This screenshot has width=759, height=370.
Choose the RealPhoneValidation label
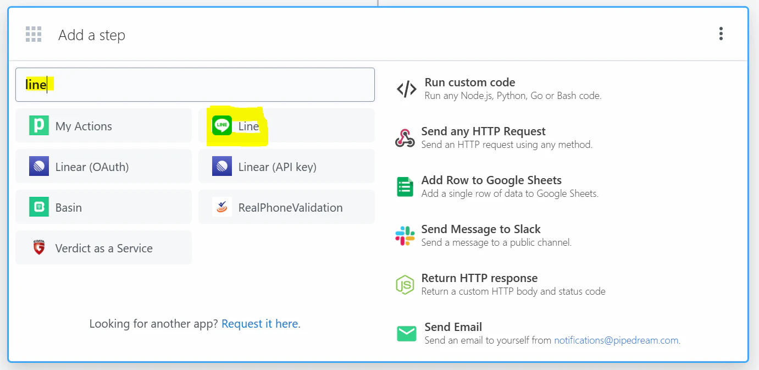pyautogui.click(x=290, y=208)
